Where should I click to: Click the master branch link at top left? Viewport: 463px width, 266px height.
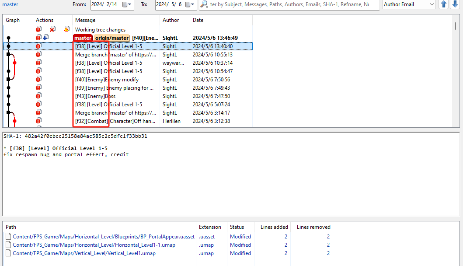pos(10,4)
